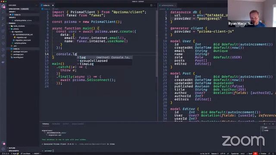The height and width of the screenshot is (155, 276).
Task: Open the Explorer view in activity bar
Action: [3, 6]
